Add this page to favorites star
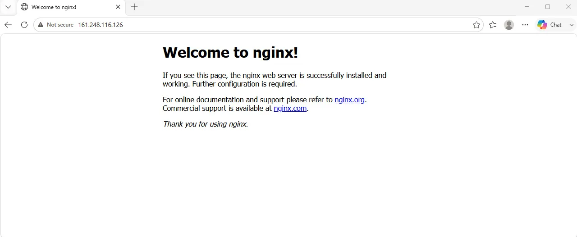Screen dimensions: 577x237 (476, 25)
